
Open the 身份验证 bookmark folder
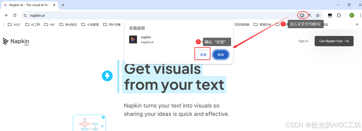(68, 25)
